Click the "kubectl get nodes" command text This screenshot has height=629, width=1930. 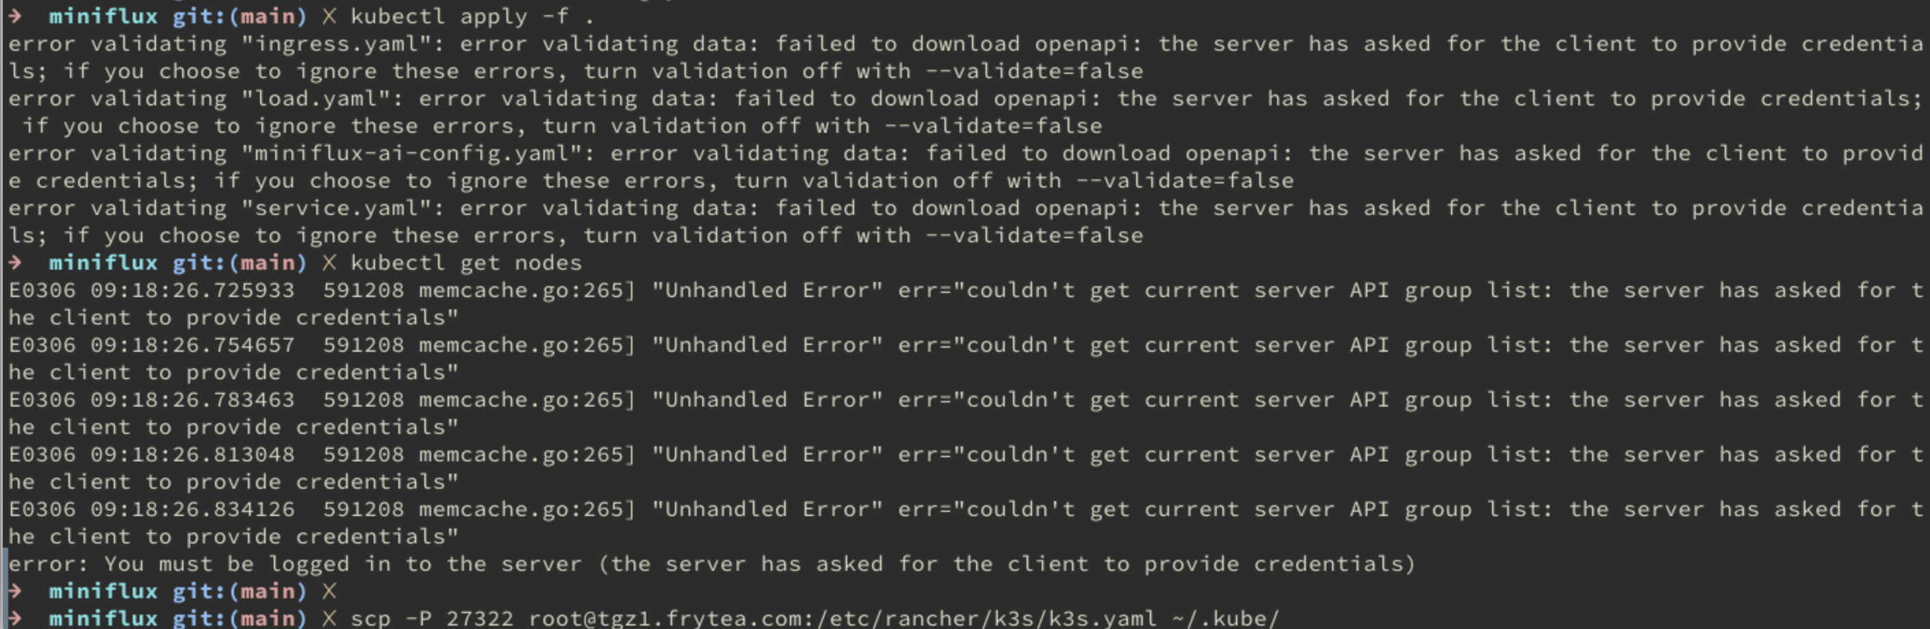click(x=466, y=262)
